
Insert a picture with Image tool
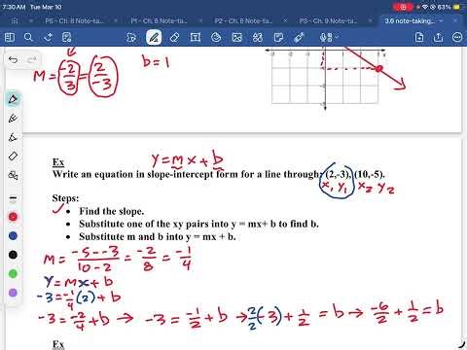[236, 37]
